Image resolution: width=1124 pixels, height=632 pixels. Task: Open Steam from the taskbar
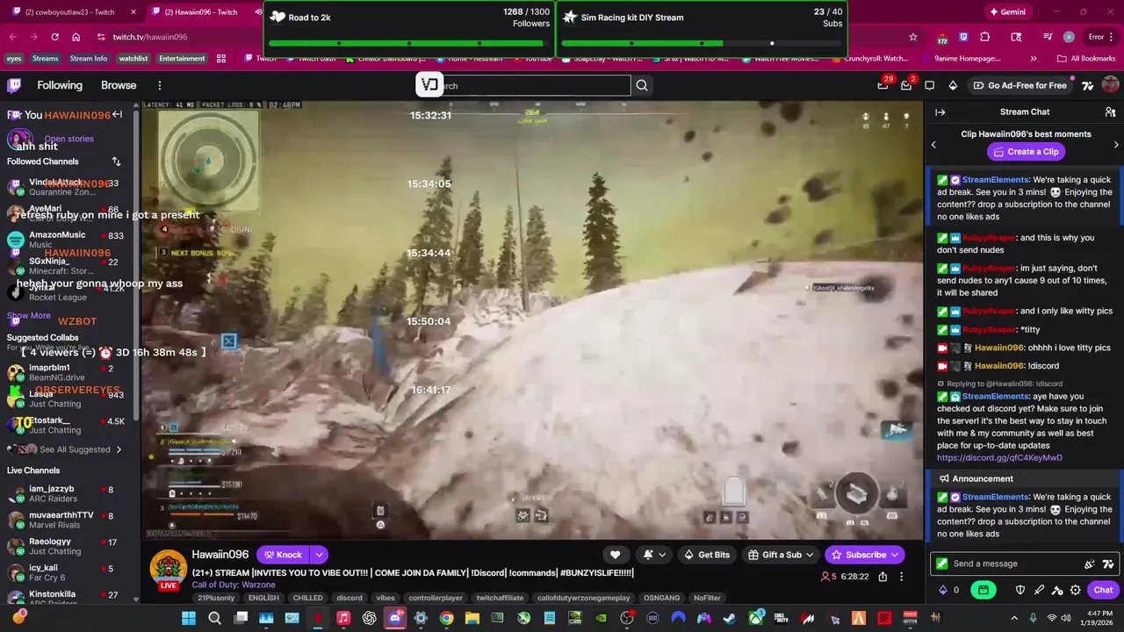(x=729, y=618)
